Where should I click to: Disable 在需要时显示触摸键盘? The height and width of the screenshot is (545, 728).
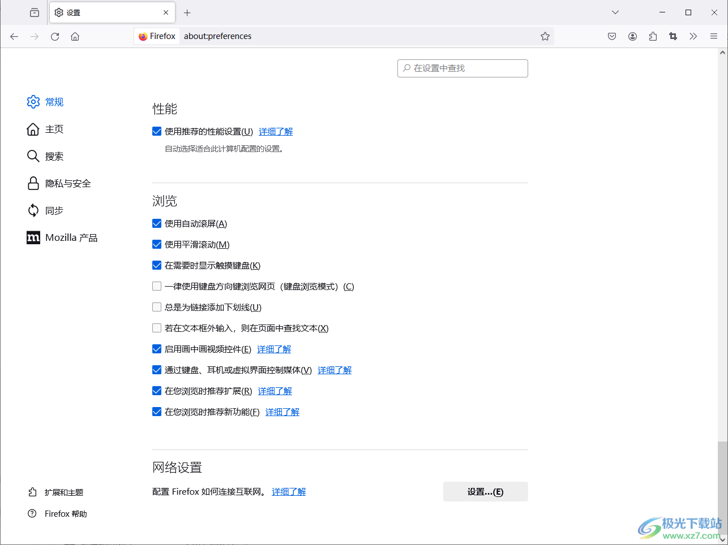tap(157, 265)
